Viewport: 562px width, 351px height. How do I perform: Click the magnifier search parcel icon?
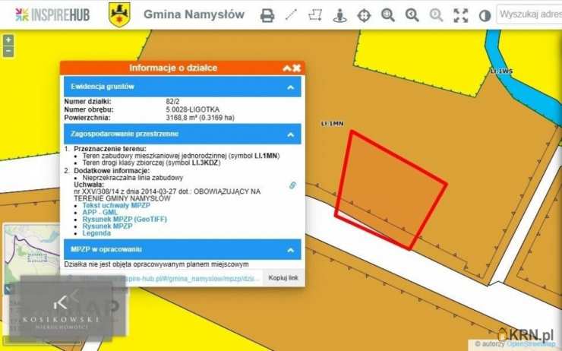click(388, 15)
